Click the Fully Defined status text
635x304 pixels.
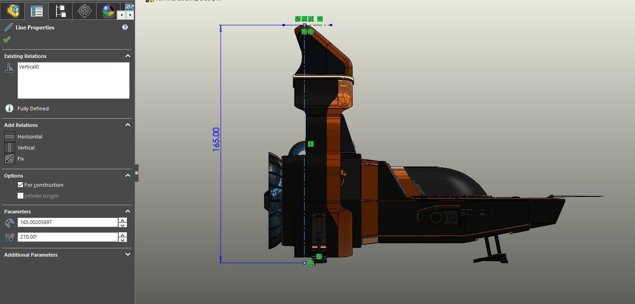point(33,109)
